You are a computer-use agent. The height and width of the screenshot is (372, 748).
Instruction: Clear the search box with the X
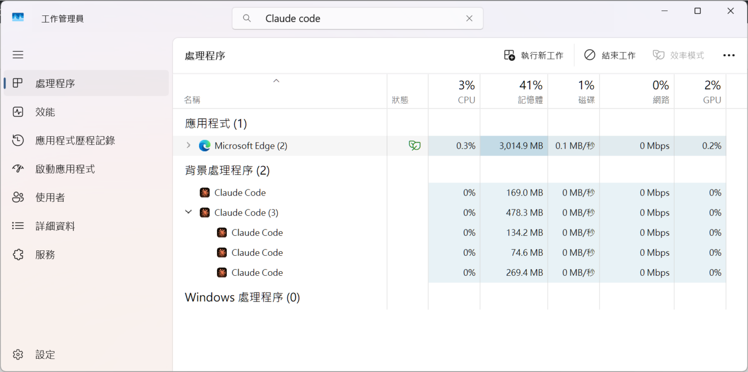click(x=469, y=18)
